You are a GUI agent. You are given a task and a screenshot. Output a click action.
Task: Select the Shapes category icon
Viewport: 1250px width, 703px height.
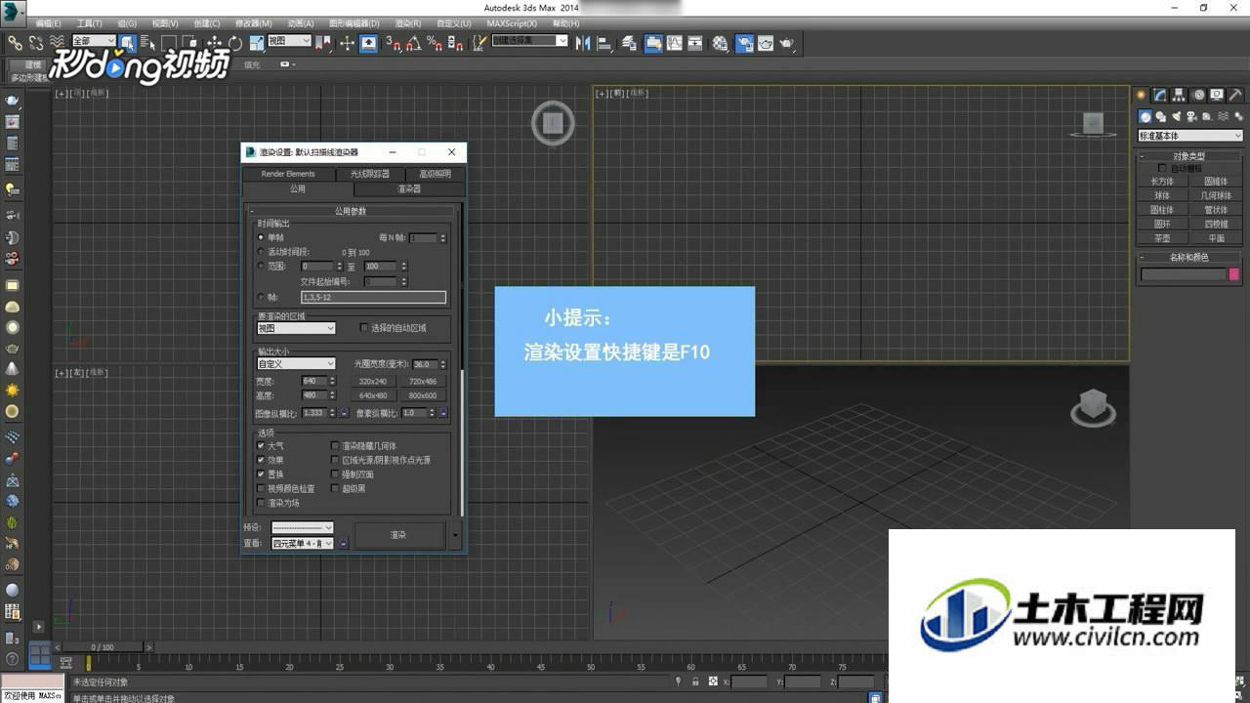[1161, 116]
